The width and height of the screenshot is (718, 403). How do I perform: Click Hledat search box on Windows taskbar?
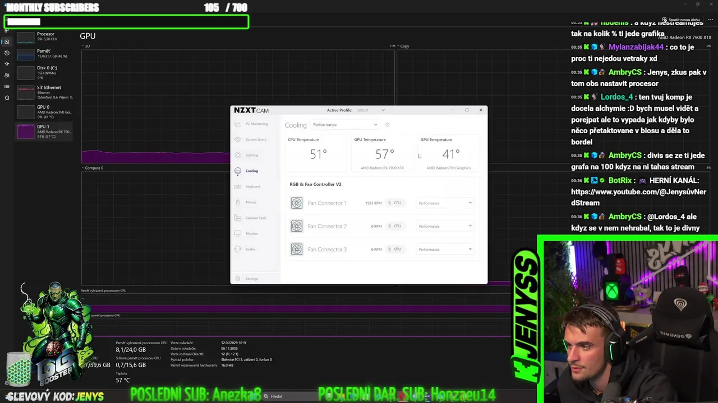[x=292, y=396]
